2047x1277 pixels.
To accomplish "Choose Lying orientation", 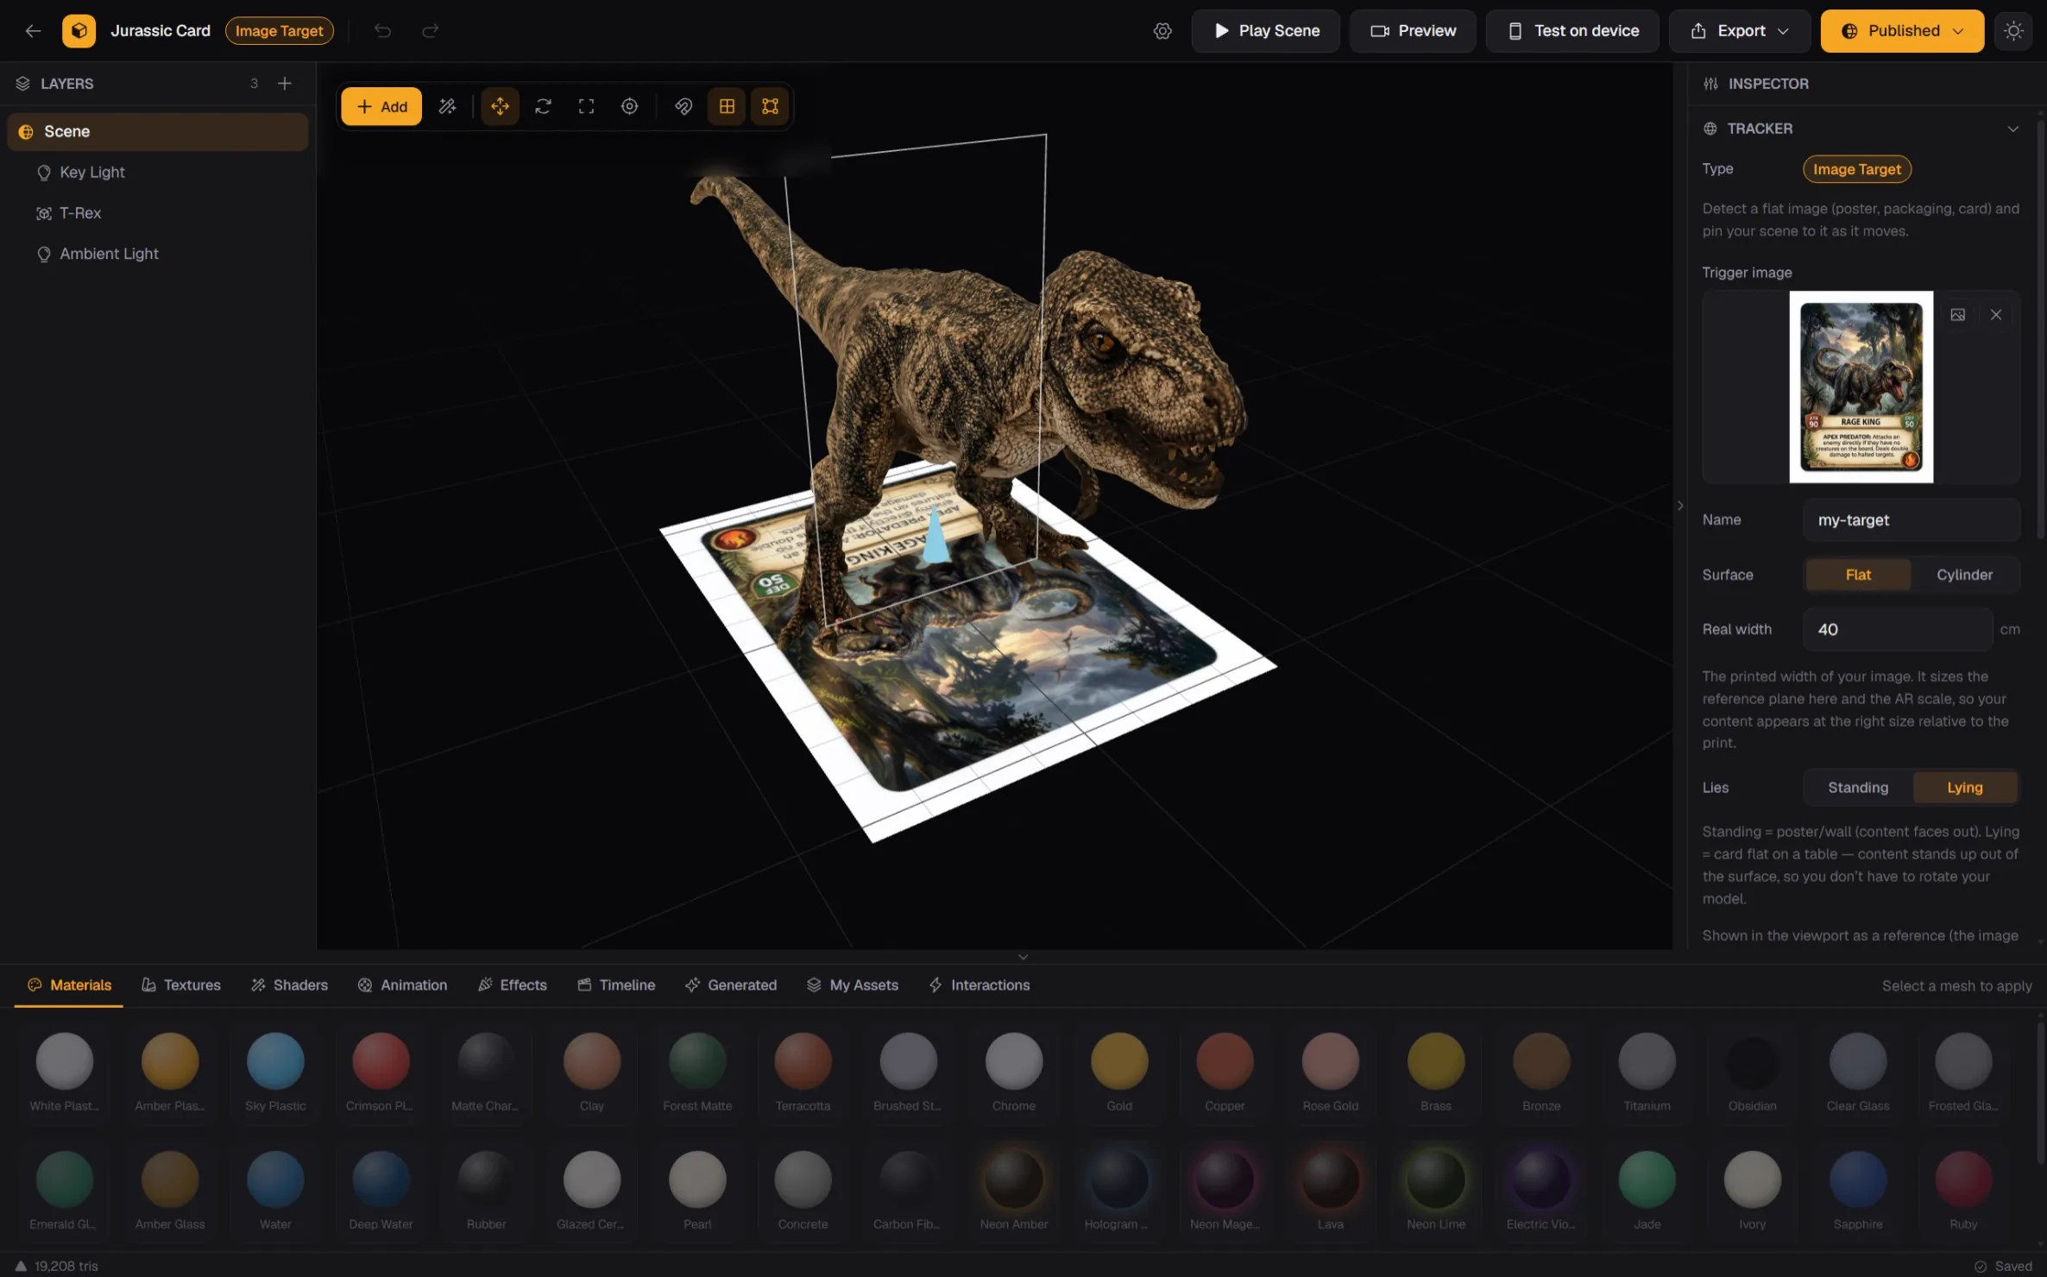I will pyautogui.click(x=1964, y=788).
